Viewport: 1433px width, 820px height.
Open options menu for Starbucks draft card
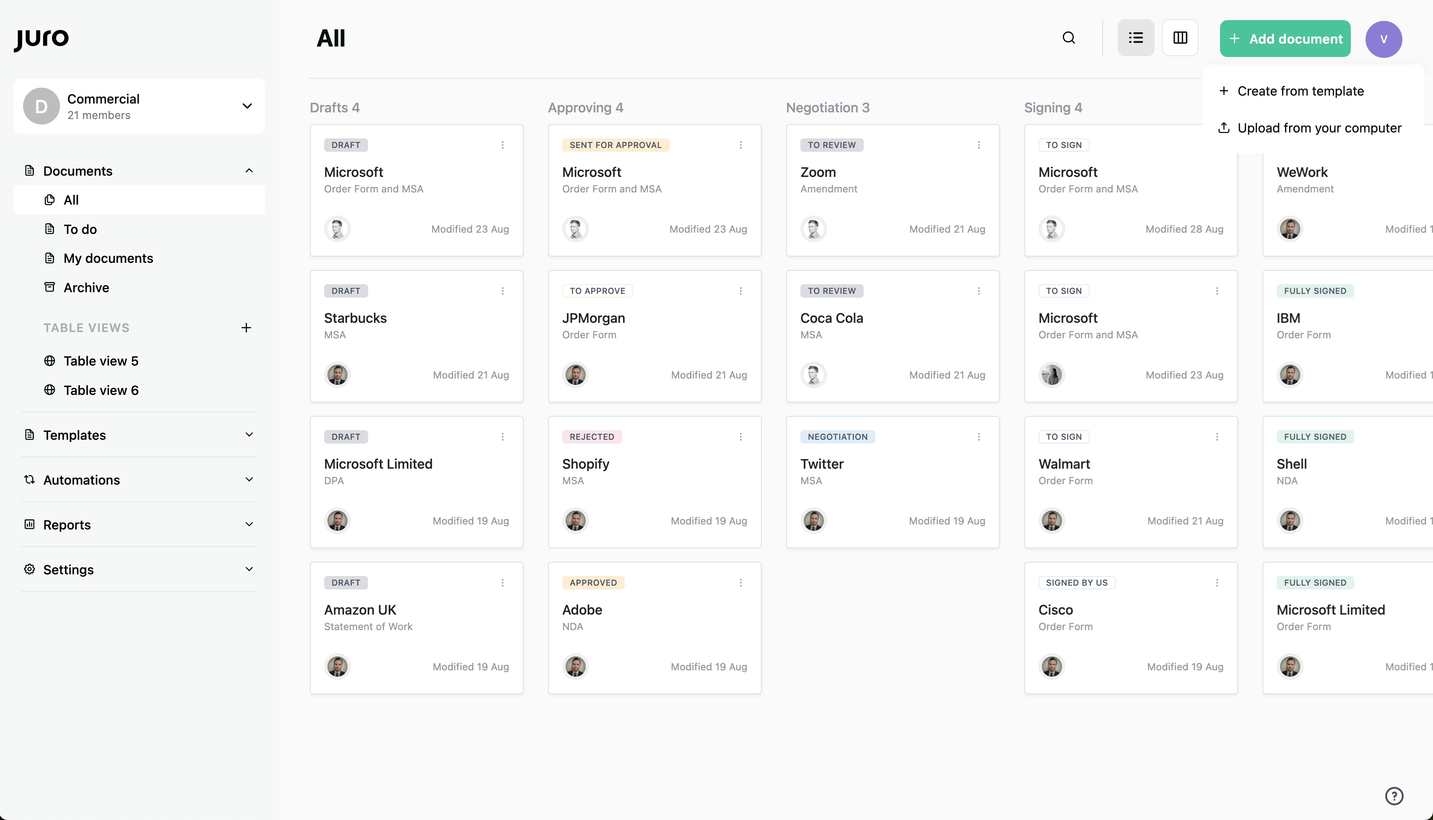tap(502, 291)
